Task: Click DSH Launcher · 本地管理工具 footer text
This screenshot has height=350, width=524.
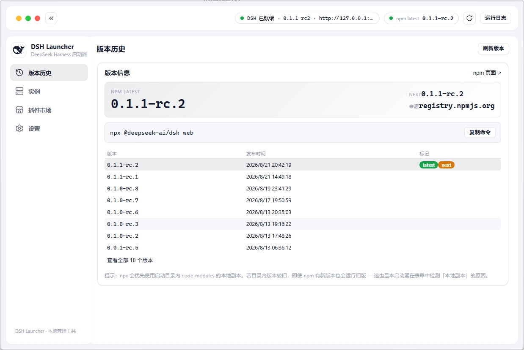Action: click(46, 331)
